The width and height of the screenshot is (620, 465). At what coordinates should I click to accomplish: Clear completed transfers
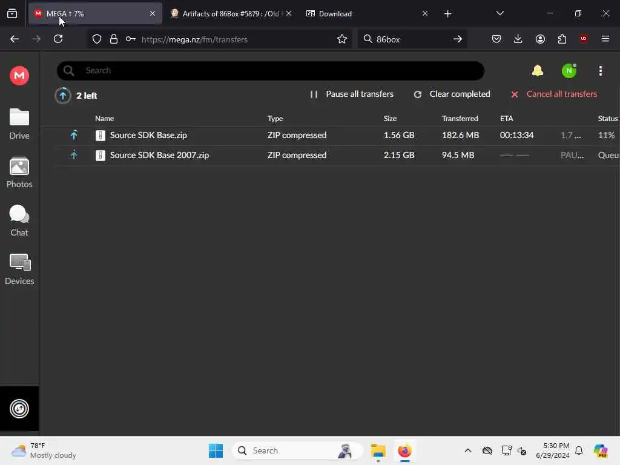[x=452, y=94]
